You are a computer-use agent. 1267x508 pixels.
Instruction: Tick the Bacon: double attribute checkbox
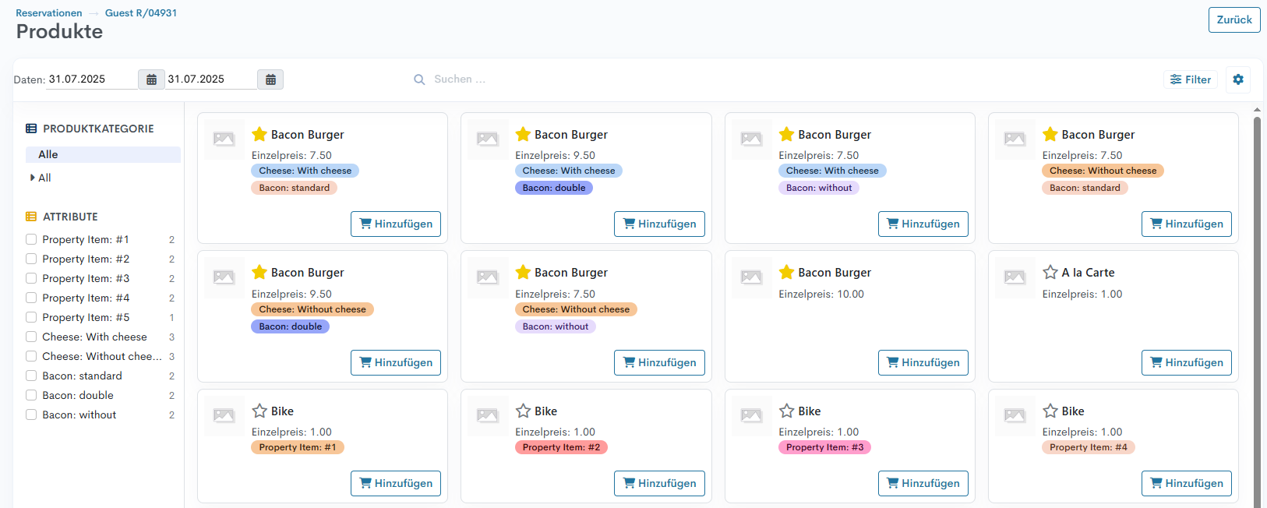31,396
